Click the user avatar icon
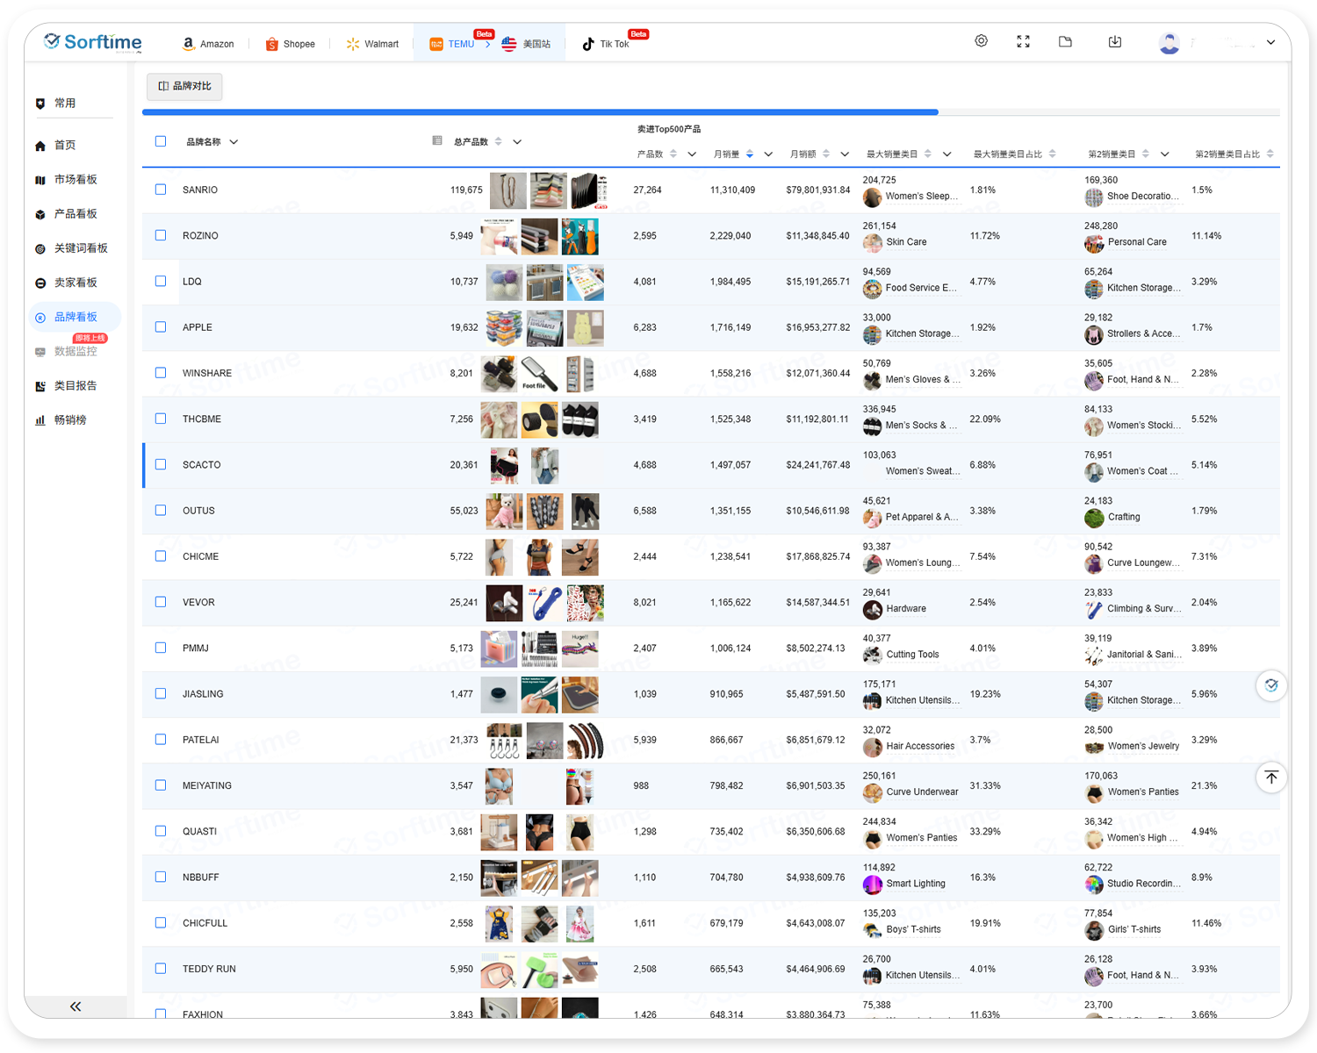The image size is (1317, 1053). point(1169,42)
